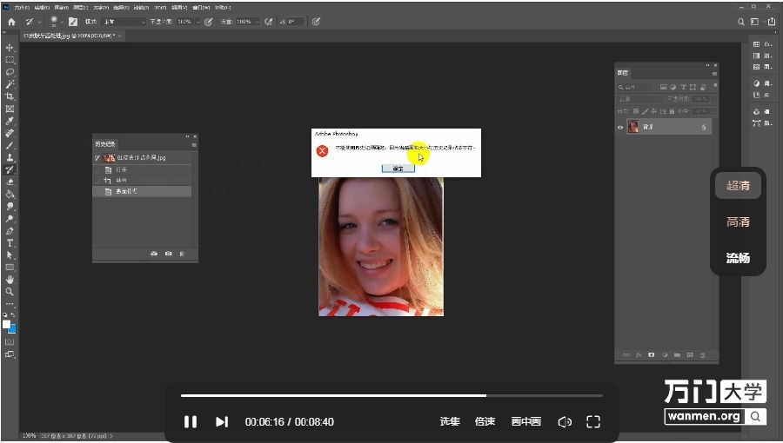Select the Eyedropper tool

pos(10,121)
